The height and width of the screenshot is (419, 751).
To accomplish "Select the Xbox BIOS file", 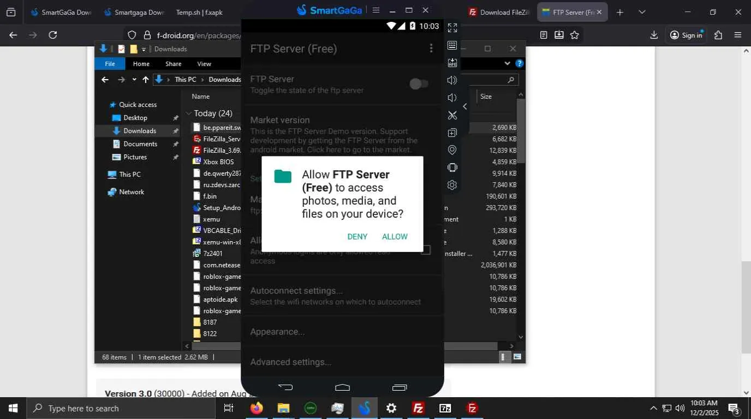I will pos(218,161).
